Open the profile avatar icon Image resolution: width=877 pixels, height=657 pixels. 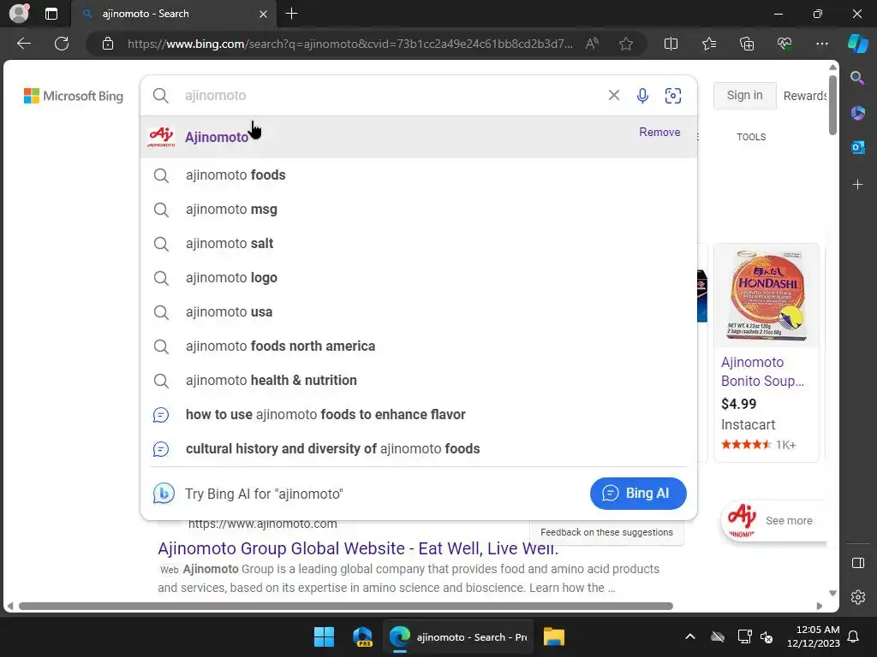point(19,14)
